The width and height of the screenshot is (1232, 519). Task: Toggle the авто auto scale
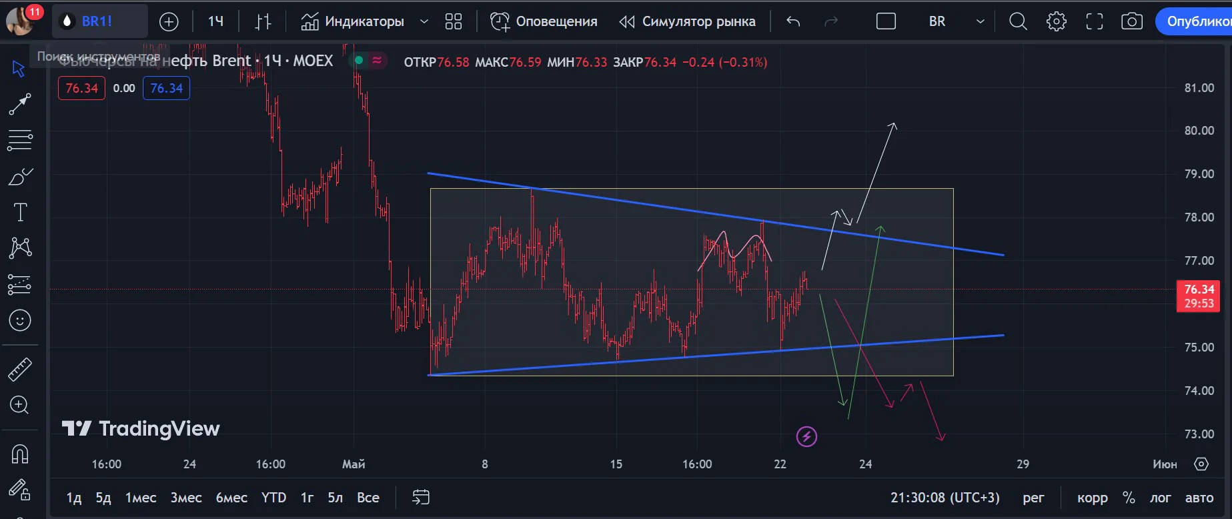coord(1199,498)
